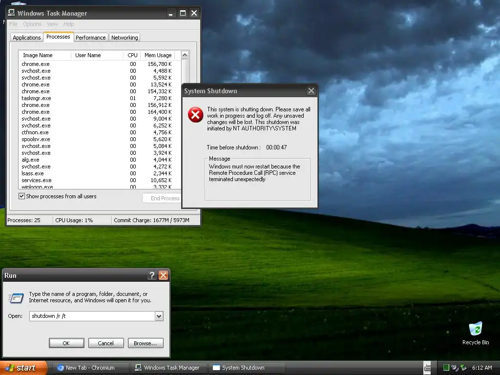Open the Recycle Bin desktop icon
Image resolution: width=500 pixels, height=375 pixels.
pos(476,333)
